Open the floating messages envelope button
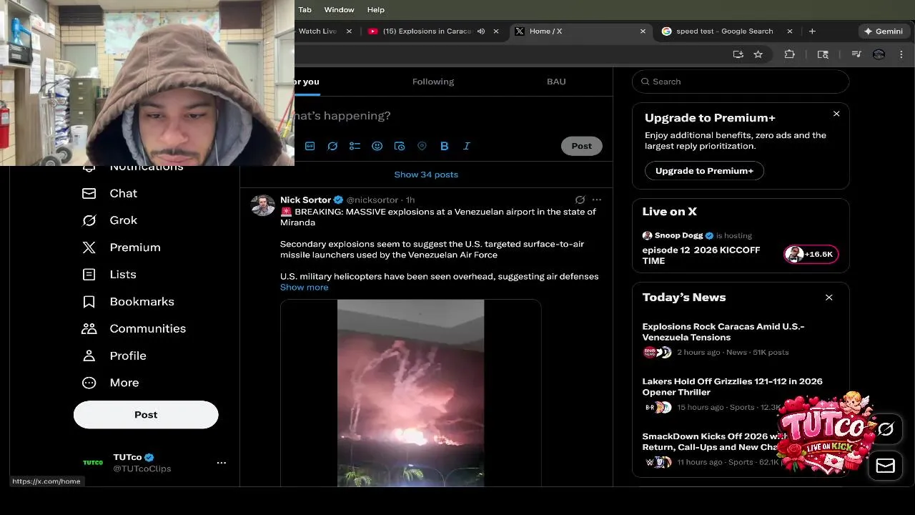Screen dimensions: 915x515 pyautogui.click(x=886, y=466)
